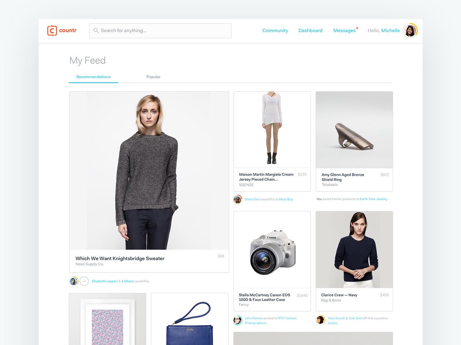Screen dimensions: 461x345
Task: Open the framed art print thumbnail
Action: pos(108,319)
